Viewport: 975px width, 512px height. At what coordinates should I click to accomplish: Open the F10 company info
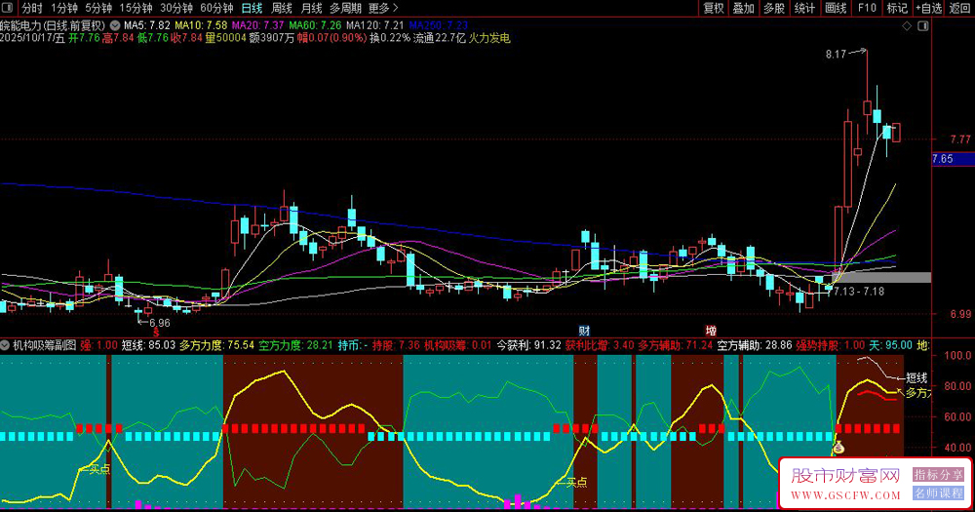coord(866,8)
